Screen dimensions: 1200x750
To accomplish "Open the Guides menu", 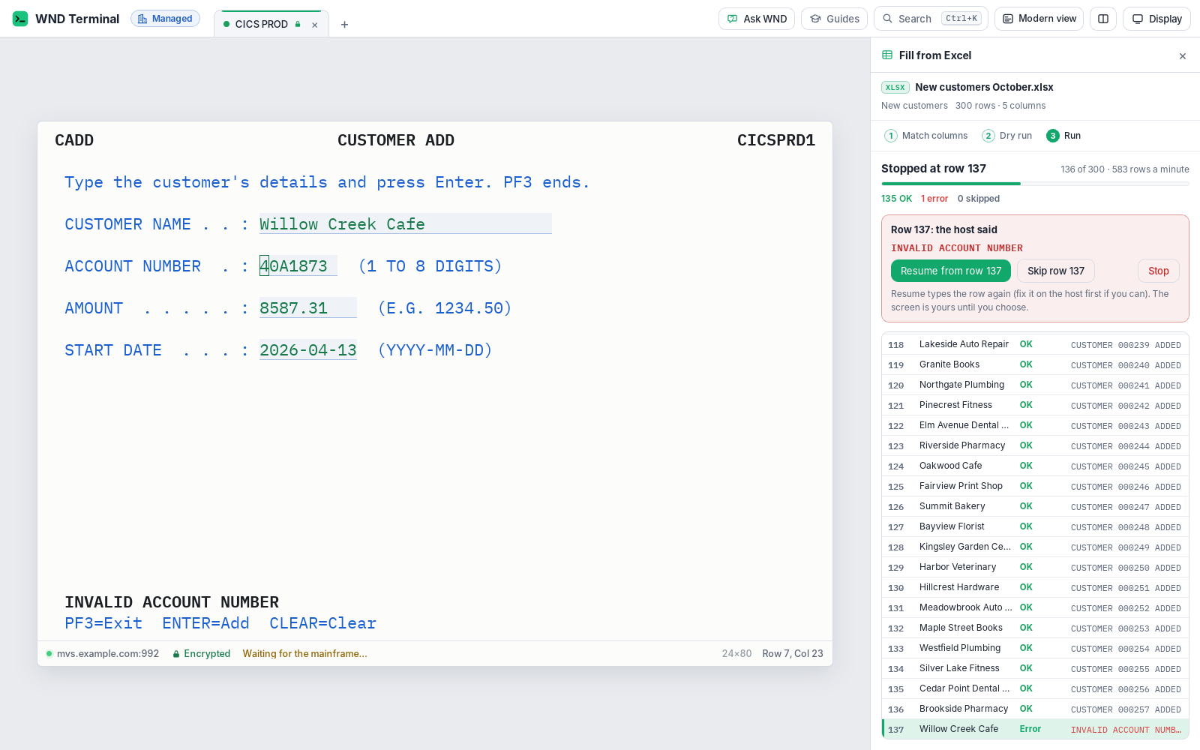I will 834,19.
